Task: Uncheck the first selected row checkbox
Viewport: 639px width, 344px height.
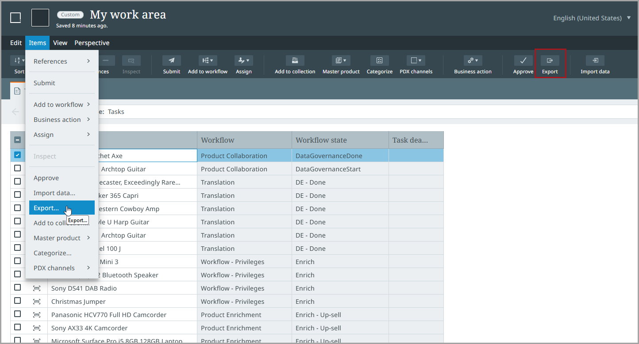Action: [x=17, y=155]
